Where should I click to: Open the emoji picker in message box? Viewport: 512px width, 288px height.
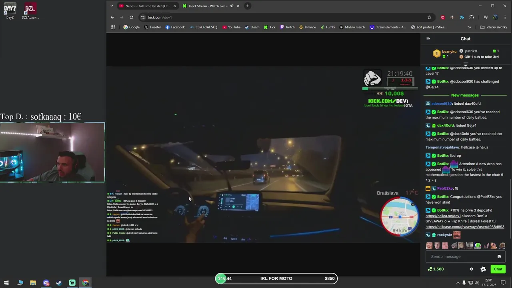499,256
